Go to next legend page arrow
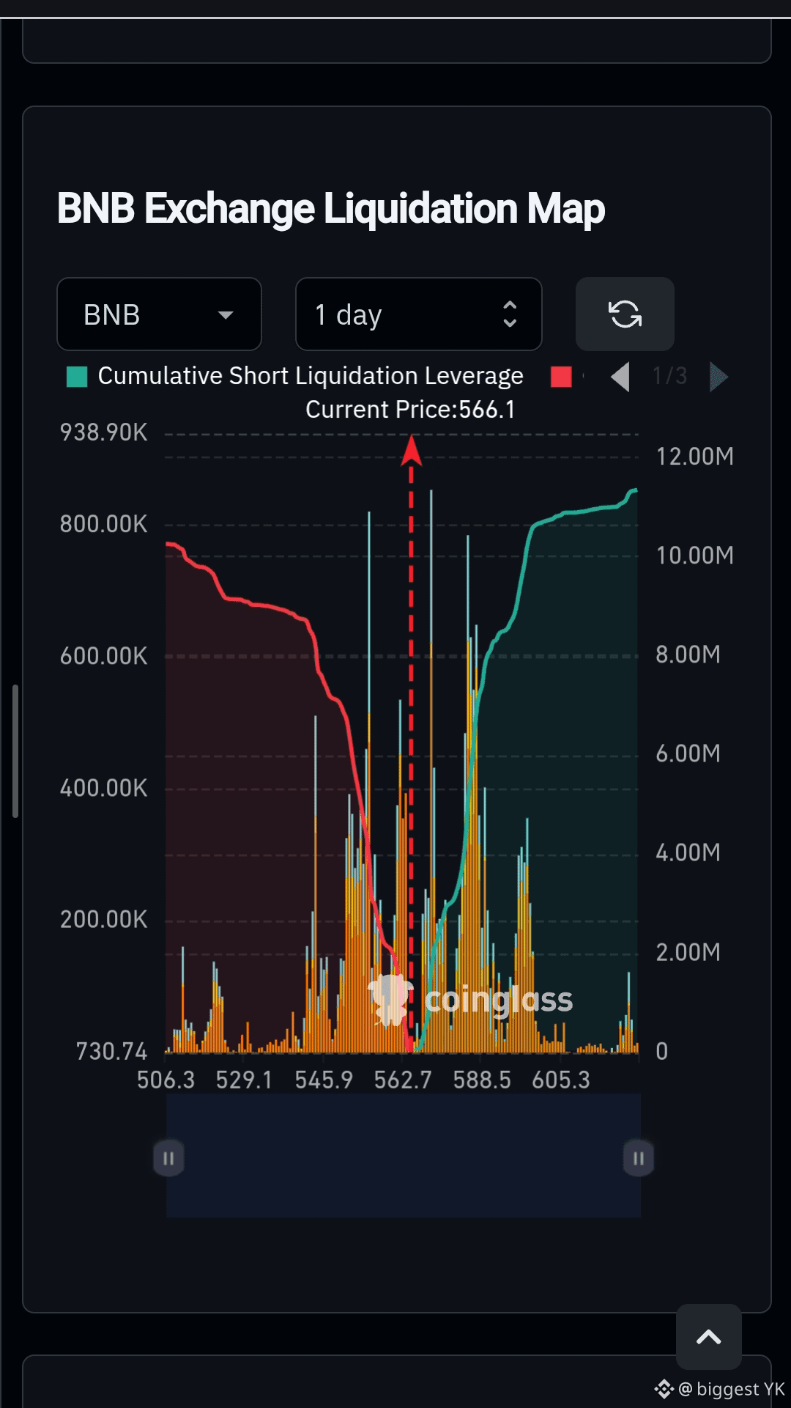Screen dimensions: 791x1408 [718, 377]
